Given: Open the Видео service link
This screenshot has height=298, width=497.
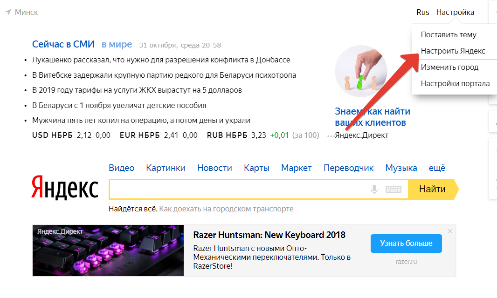Looking at the screenshot, I should (x=121, y=168).
